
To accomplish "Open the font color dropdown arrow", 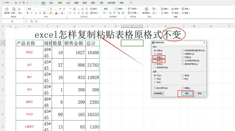I will point(59,13).
